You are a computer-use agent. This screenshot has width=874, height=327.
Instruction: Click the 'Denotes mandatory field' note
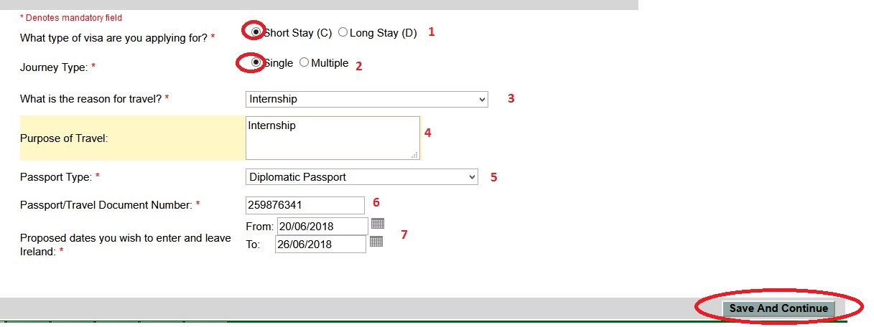click(x=70, y=17)
